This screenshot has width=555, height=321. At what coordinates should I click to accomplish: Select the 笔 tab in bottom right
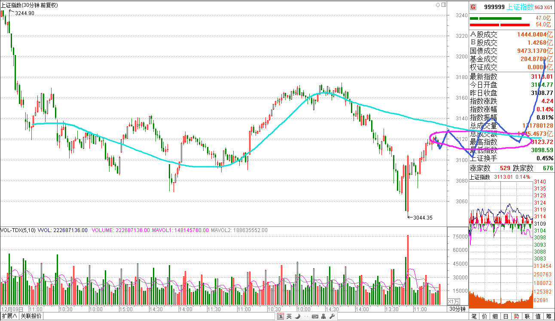click(474, 317)
